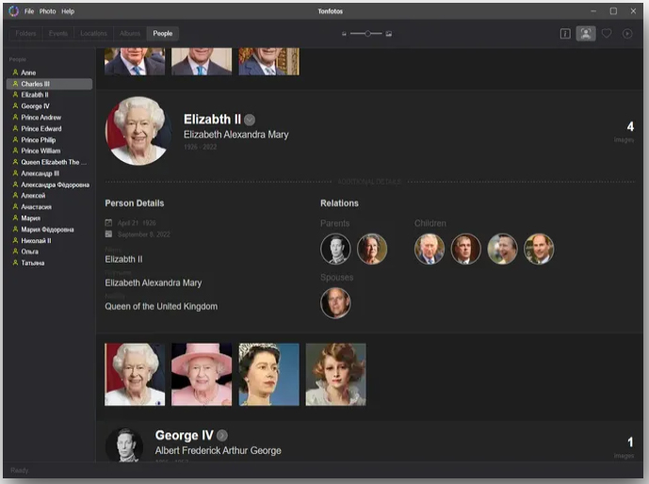Select Николай II in the sidebar
The image size is (649, 484).
pyautogui.click(x=49, y=240)
